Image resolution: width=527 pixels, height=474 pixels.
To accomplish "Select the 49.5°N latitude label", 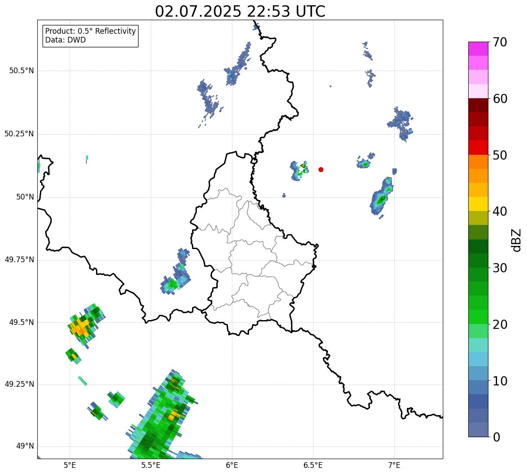I will pos(21,322).
